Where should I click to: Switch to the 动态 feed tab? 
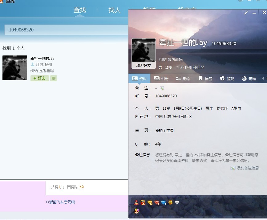pos(183,79)
